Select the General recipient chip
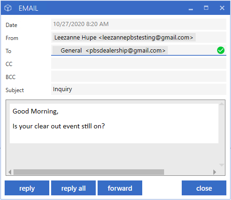Screen dimensions: 231x200 (x=110, y=50)
